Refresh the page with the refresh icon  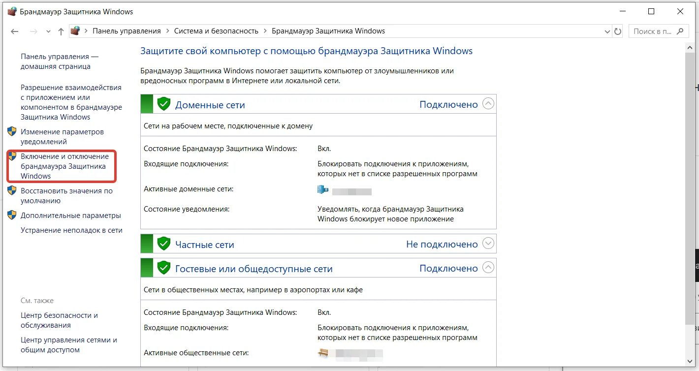point(618,31)
